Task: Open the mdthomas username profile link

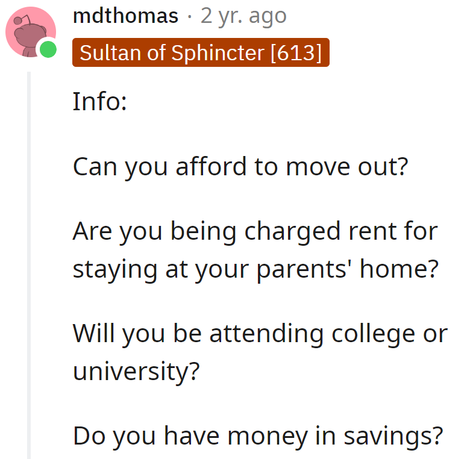Action: (x=125, y=16)
